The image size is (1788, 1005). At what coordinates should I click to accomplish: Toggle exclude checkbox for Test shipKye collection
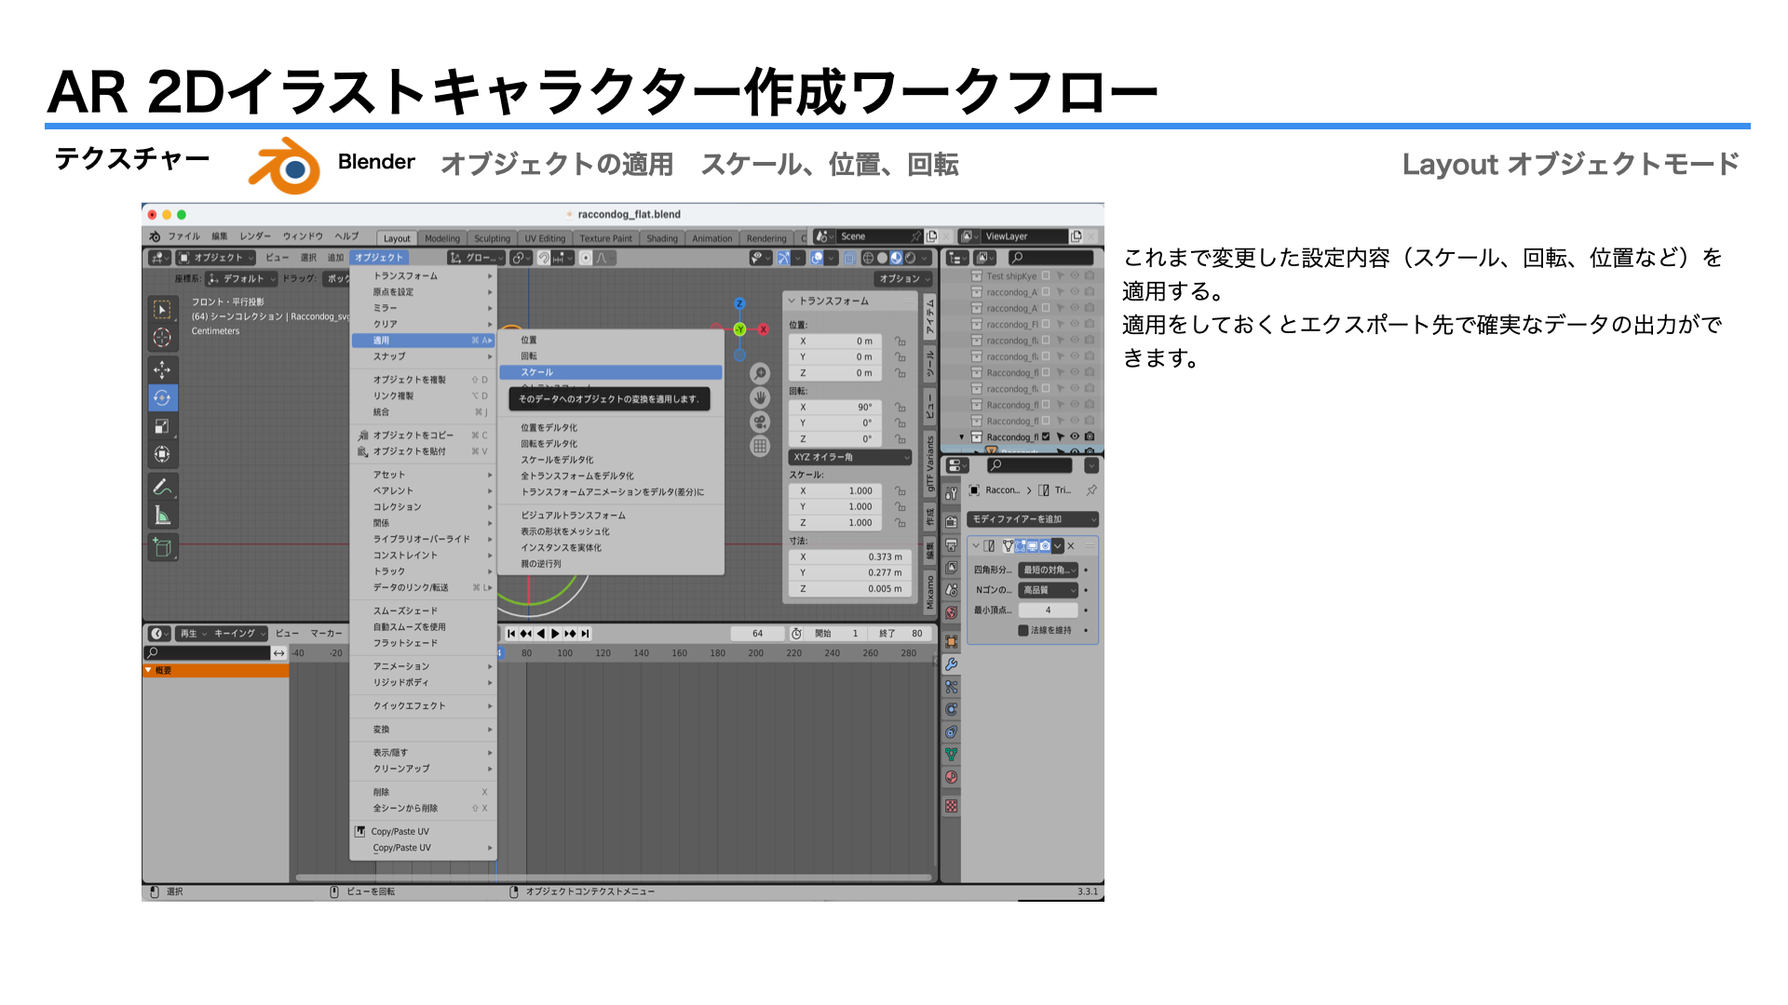pyautogui.click(x=1046, y=276)
